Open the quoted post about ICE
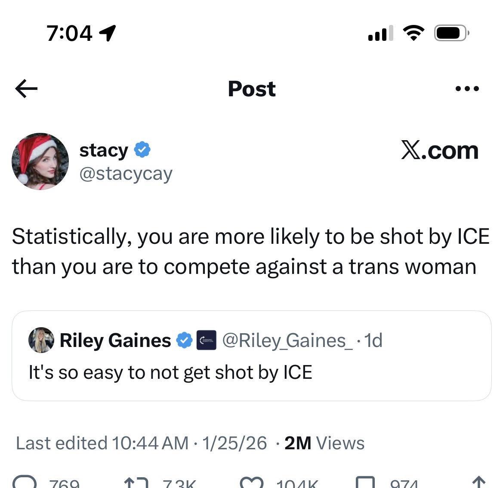Viewport: 503px width, 488px height. [x=251, y=372]
